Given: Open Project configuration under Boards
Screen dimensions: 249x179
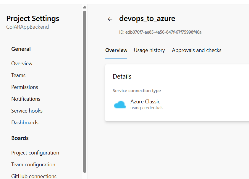Looking at the screenshot, I should pos(35,153).
